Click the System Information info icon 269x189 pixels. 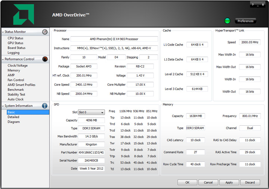(45, 106)
